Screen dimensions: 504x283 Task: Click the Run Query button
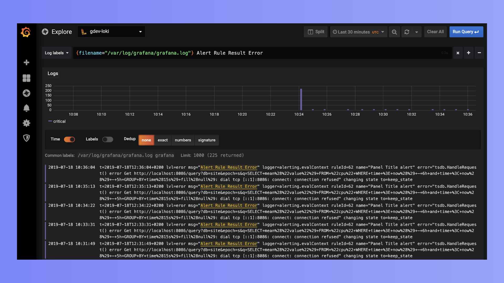[466, 32]
